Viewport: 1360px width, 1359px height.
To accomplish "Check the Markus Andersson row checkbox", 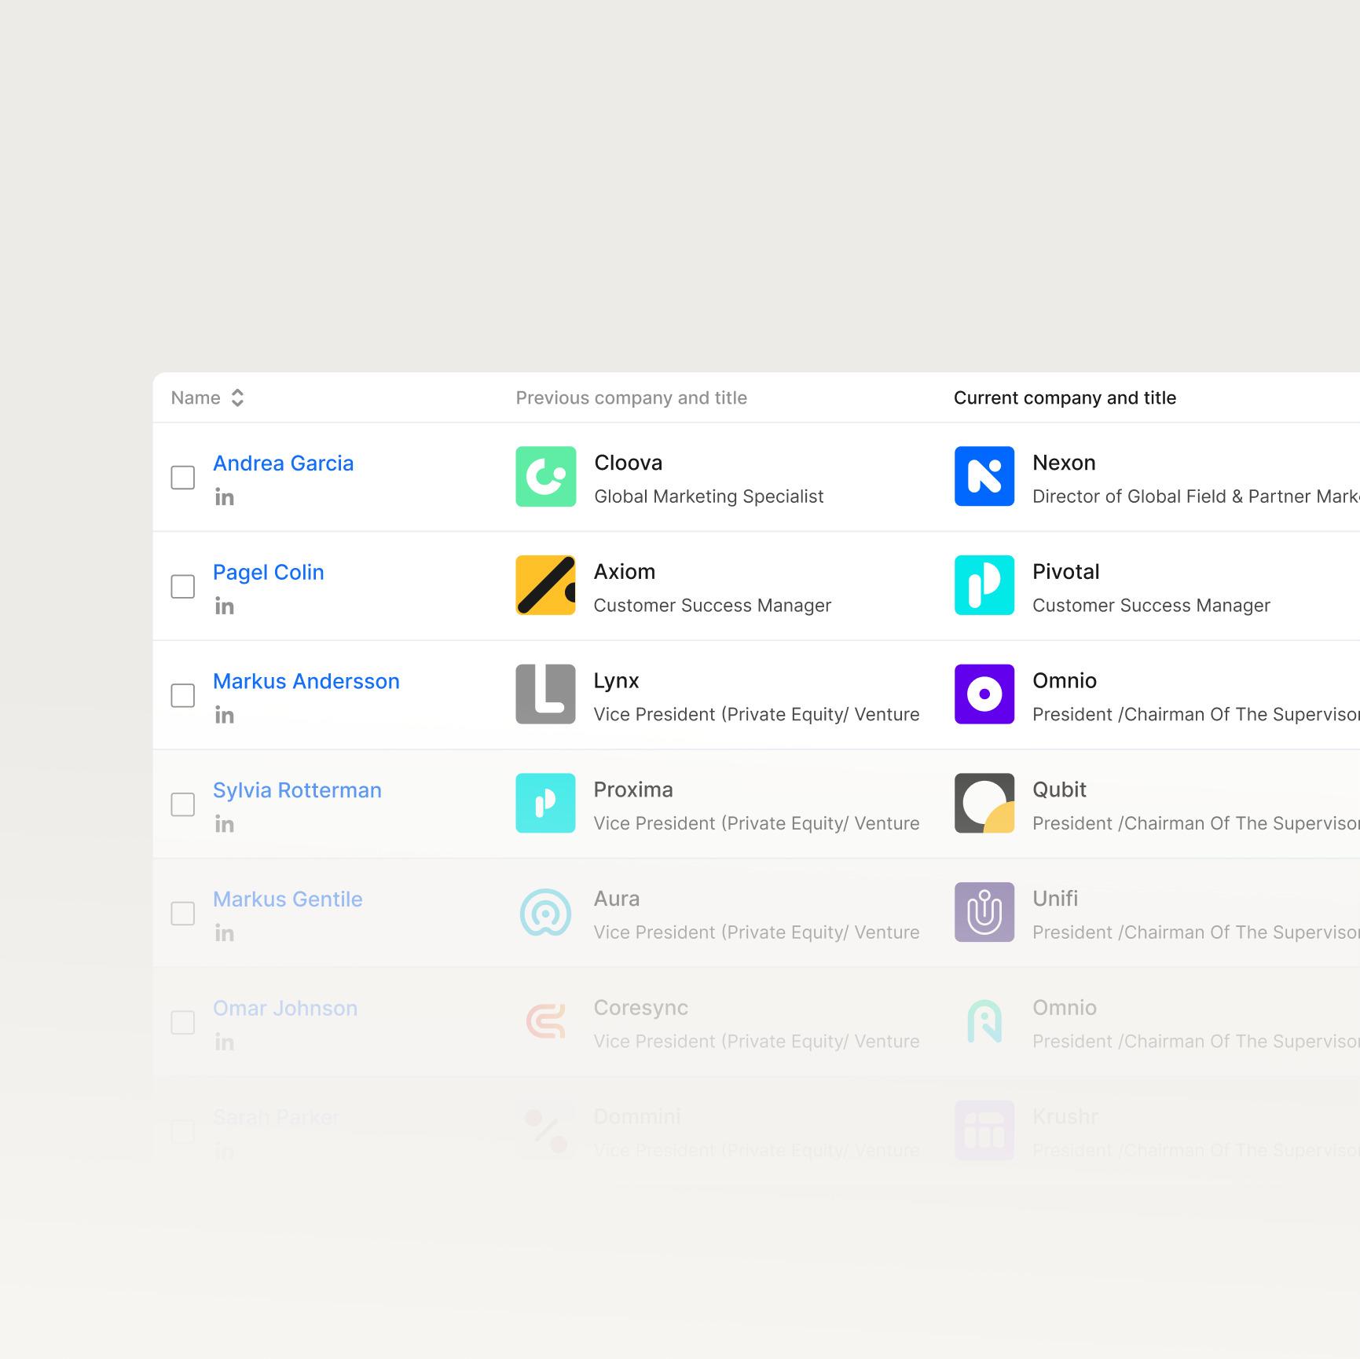I will (183, 695).
